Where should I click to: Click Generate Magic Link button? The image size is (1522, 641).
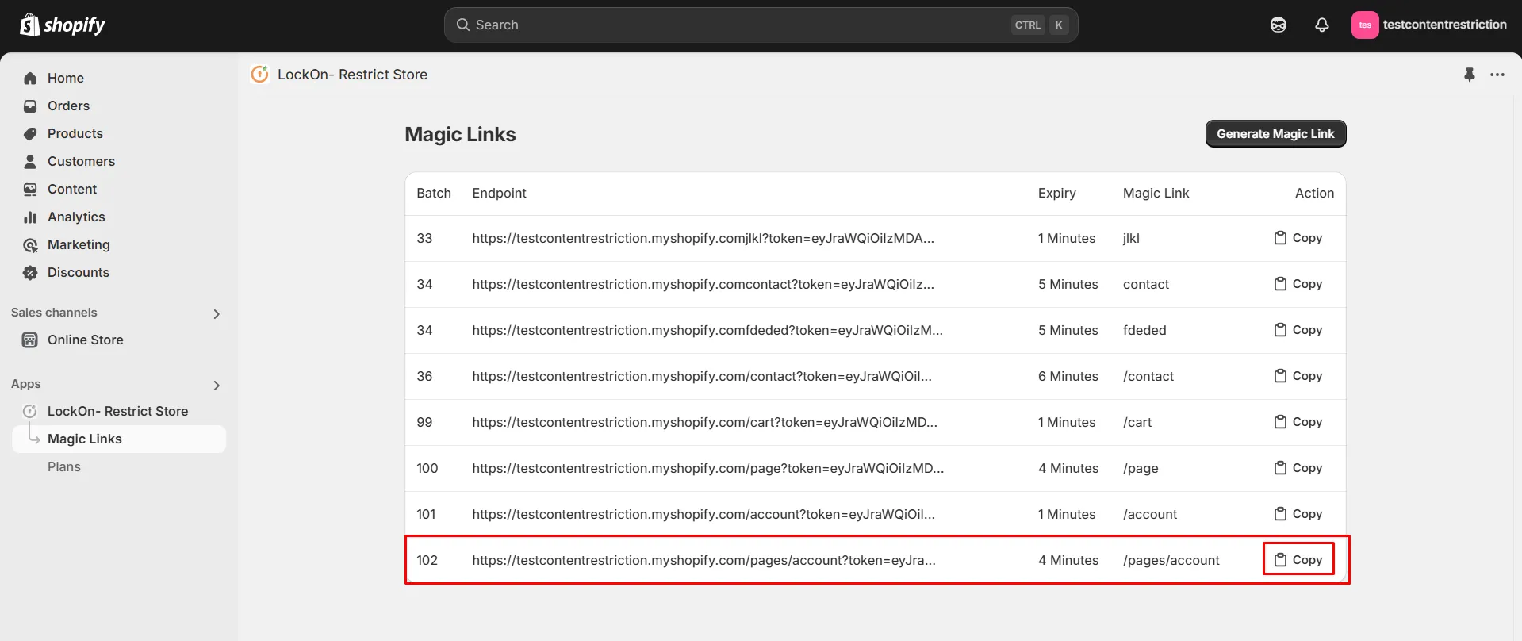(1275, 134)
